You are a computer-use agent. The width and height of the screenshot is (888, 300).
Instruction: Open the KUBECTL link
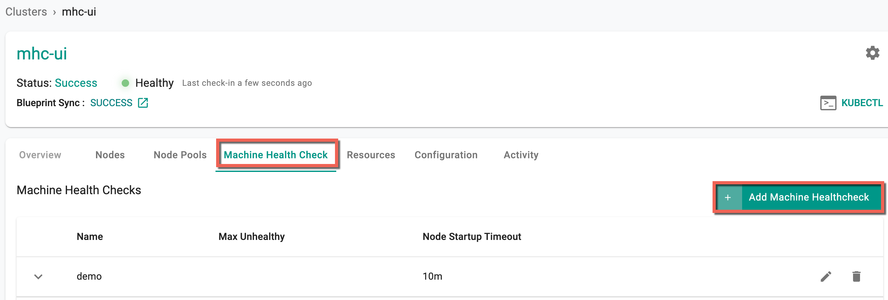point(862,103)
